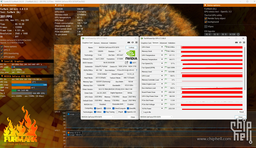Viewport: 256px width, 148px height.
Task: Click Close in the Sensors GPU-Z window
Action: [x=240, y=117]
